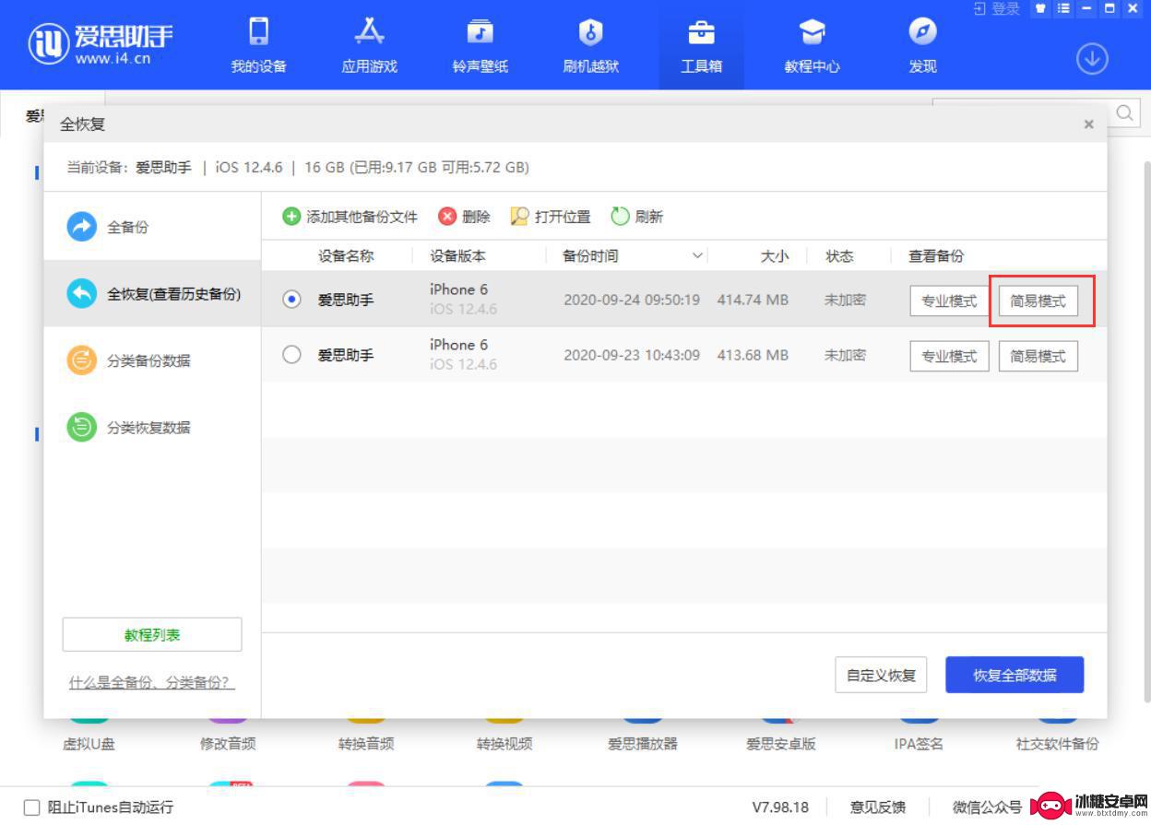
Task: Open 我的设备 in the top navigation
Action: coord(259,46)
